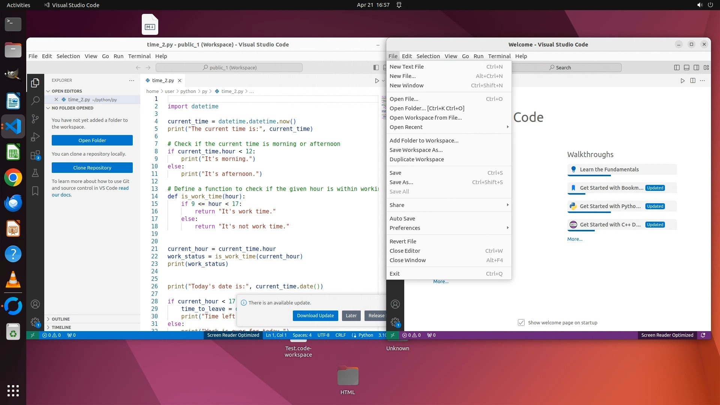Open the Manage gear in left window
This screenshot has width=720, height=405.
coord(35,322)
